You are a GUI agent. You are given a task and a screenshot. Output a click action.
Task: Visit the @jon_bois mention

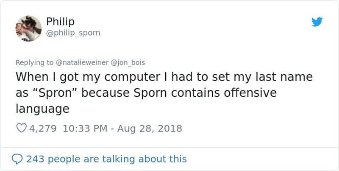(128, 62)
